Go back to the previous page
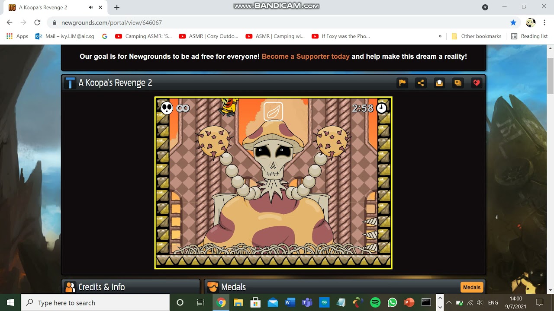The height and width of the screenshot is (311, 554). click(10, 22)
